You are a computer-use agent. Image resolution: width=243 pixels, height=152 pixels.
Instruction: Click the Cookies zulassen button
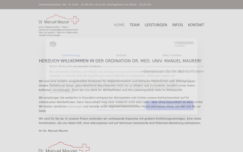click(170, 105)
